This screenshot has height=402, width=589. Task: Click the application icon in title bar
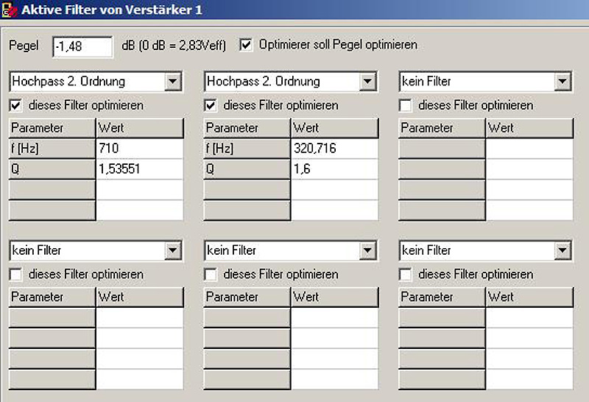tap(10, 10)
